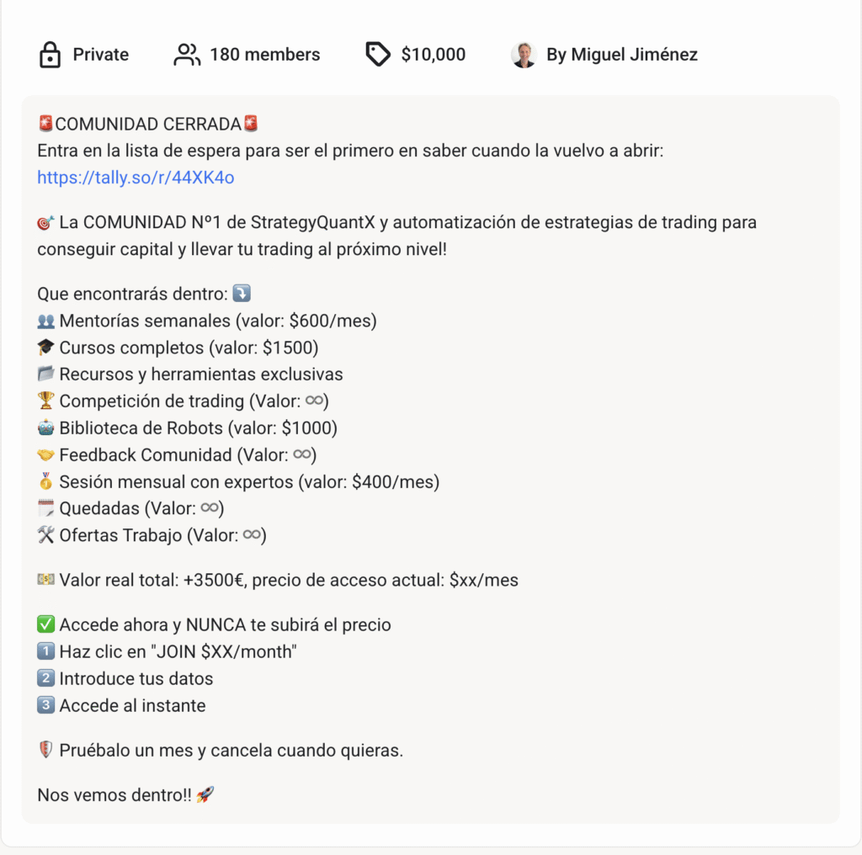
Task: Click the robot emoji beside Biblioteca de Robots
Action: point(46,428)
